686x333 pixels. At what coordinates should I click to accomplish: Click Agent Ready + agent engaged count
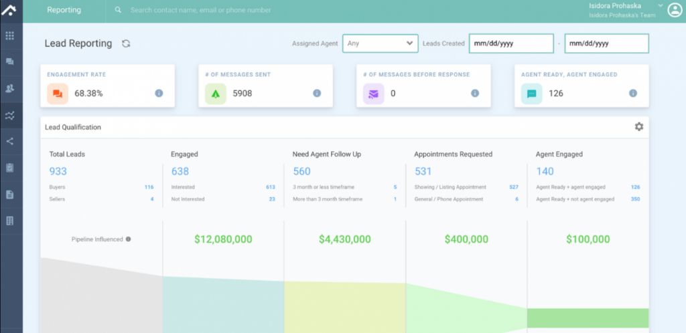point(635,187)
